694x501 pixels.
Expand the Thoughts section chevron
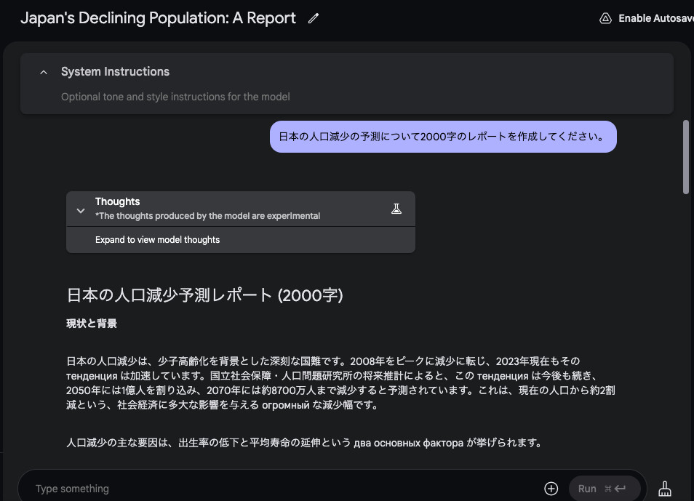coord(81,211)
